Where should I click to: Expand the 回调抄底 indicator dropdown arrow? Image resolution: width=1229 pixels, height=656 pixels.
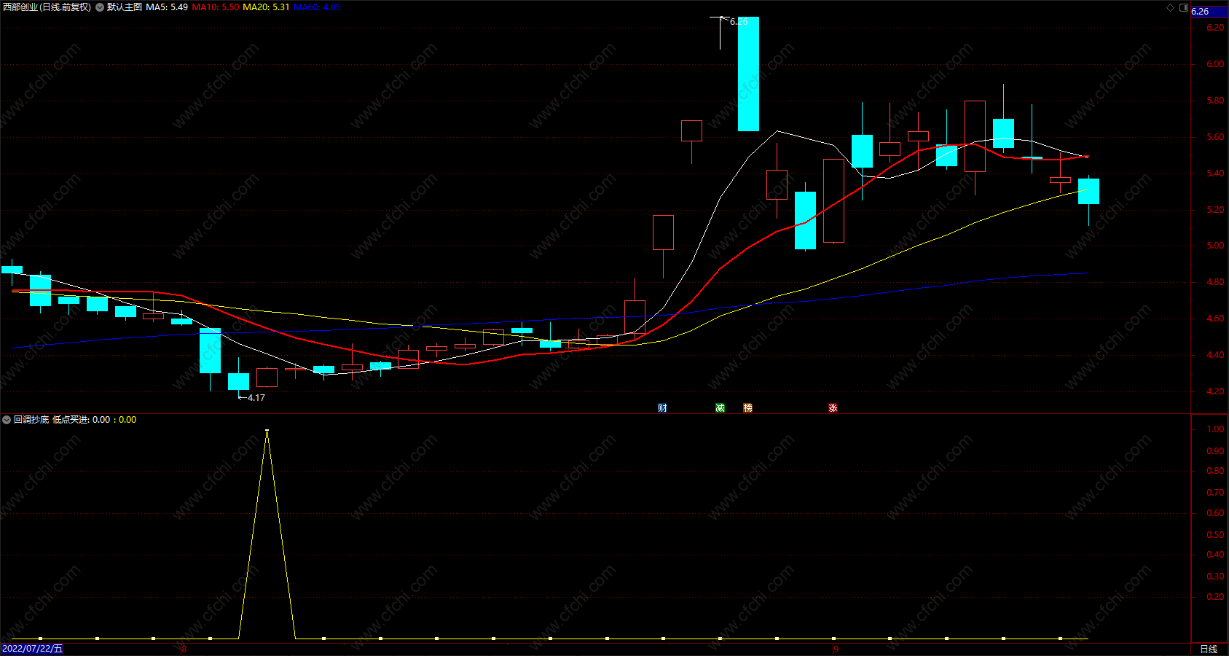pyautogui.click(x=7, y=420)
